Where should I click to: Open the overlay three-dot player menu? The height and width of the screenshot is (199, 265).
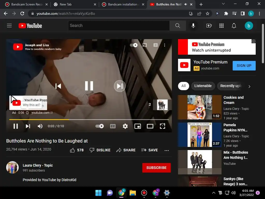tap(164, 45)
